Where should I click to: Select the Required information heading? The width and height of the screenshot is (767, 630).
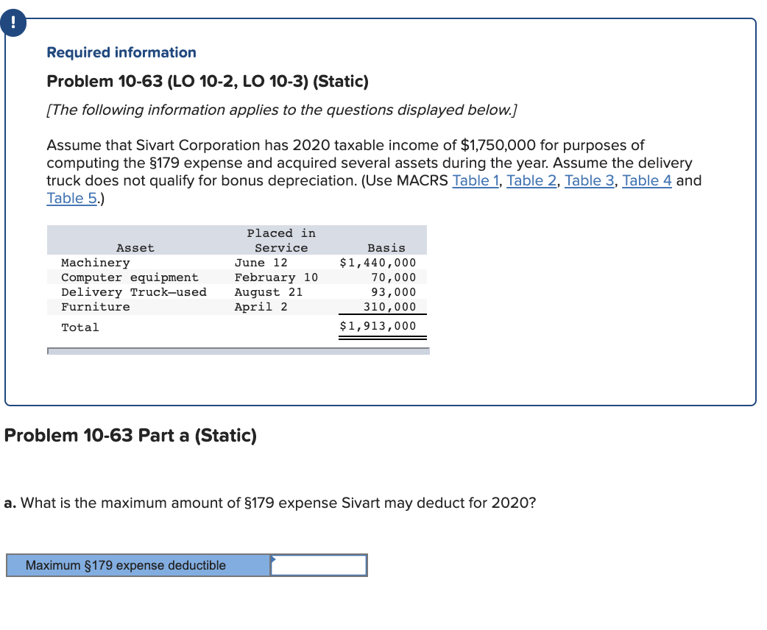[120, 52]
